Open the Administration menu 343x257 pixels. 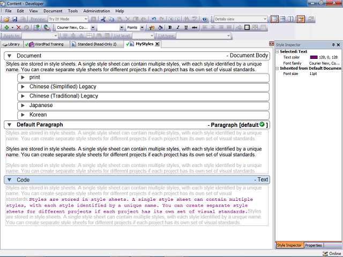coord(96,11)
